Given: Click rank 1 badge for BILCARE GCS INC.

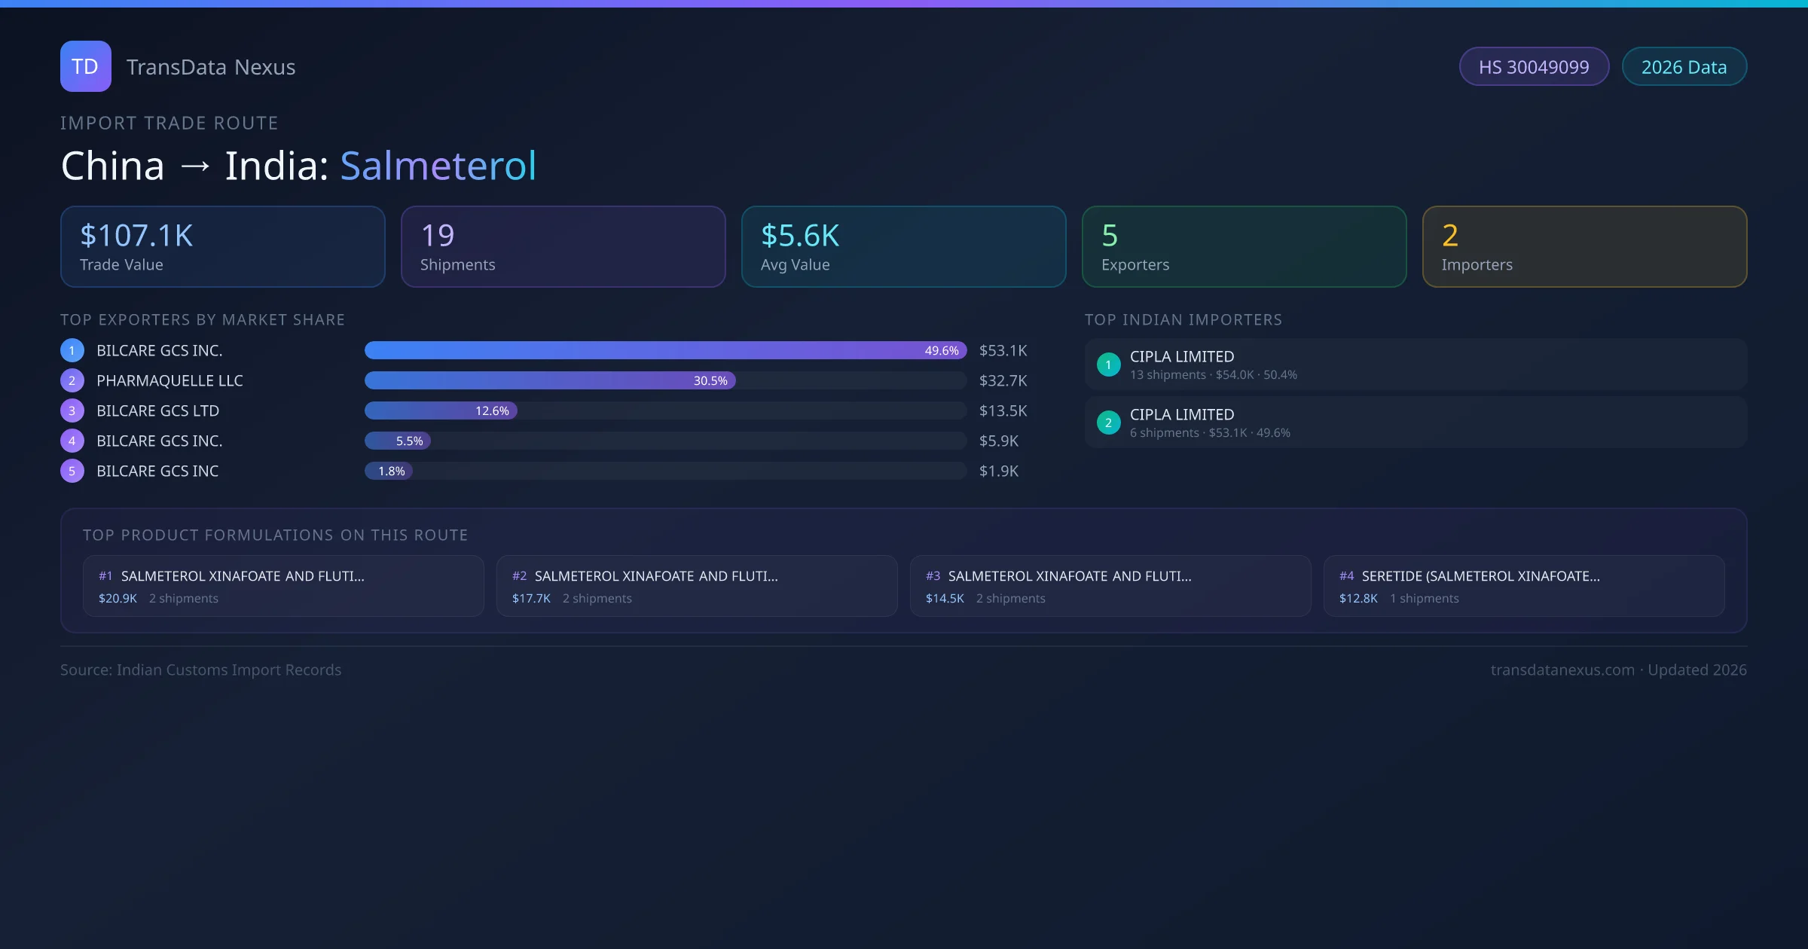Looking at the screenshot, I should pyautogui.click(x=72, y=350).
